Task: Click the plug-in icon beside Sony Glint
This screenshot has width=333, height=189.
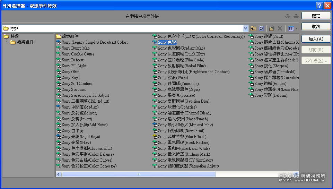Action: point(59,72)
